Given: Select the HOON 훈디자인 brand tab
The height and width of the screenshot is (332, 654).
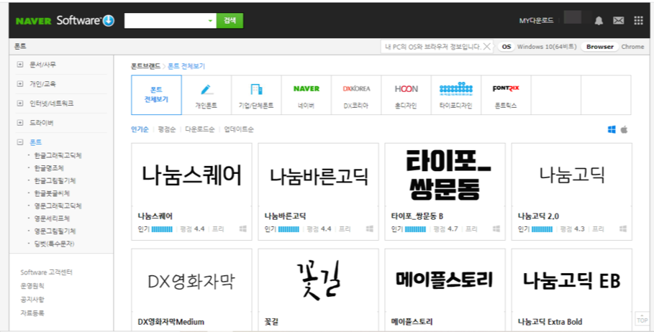Looking at the screenshot, I should coord(407,95).
